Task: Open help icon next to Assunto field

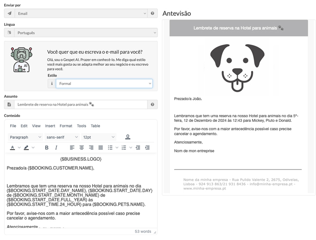Action: click(152, 104)
